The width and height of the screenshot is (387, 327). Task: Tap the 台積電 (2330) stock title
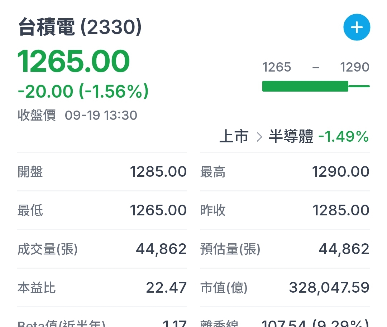[80, 28]
